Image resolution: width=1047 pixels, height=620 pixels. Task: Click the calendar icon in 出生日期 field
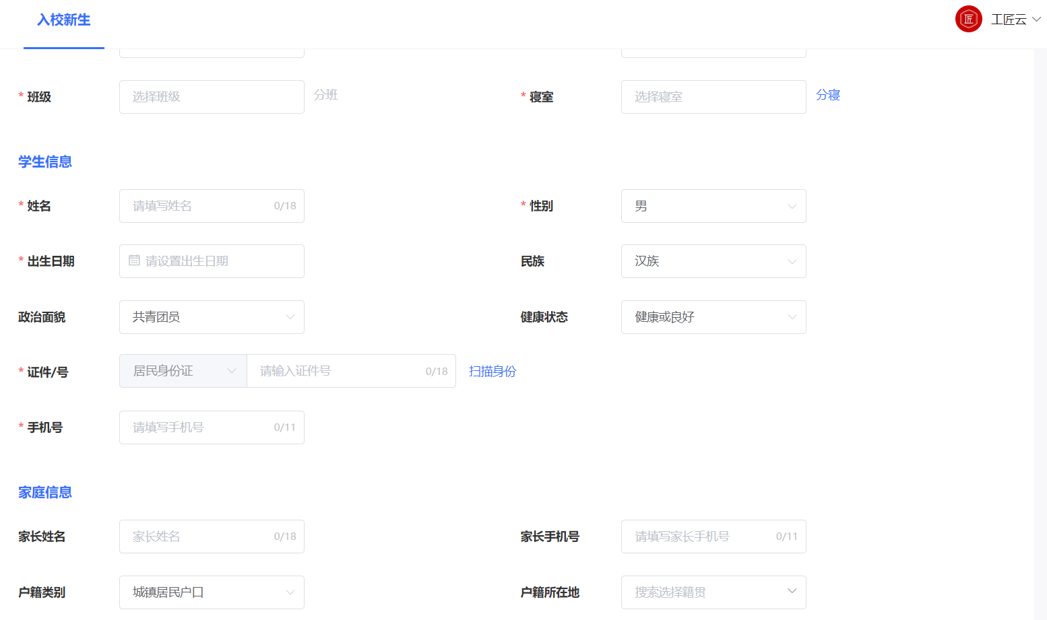tap(134, 261)
